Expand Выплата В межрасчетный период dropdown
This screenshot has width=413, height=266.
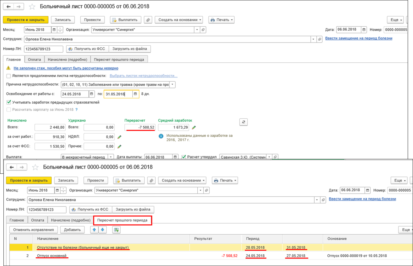[111, 157]
